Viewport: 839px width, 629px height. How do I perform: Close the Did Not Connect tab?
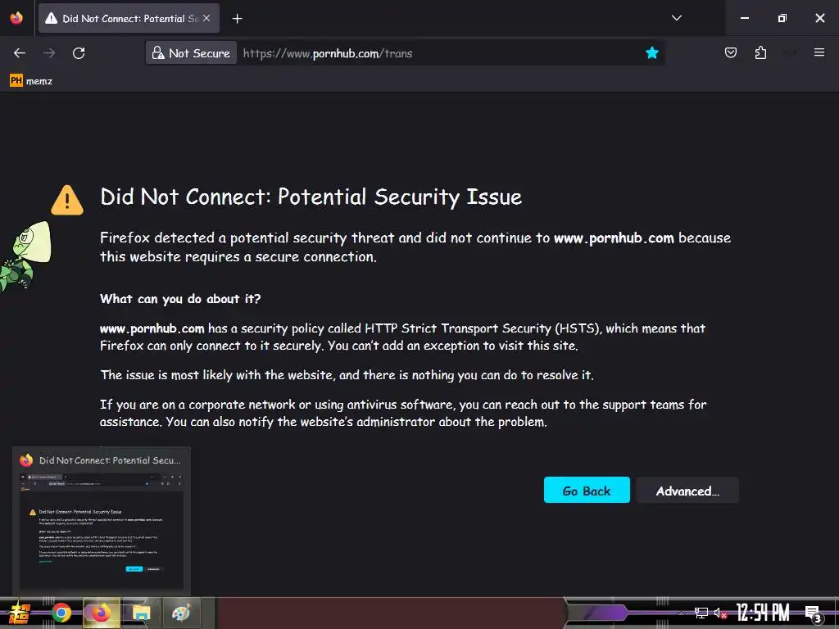206,18
